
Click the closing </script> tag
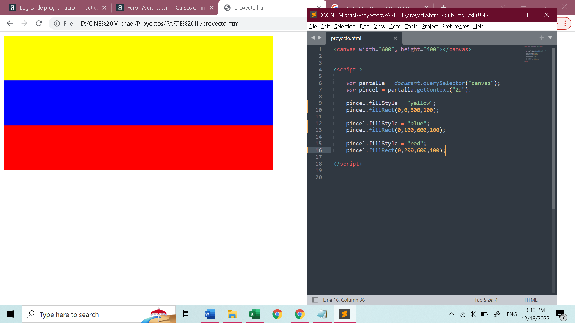point(348,164)
